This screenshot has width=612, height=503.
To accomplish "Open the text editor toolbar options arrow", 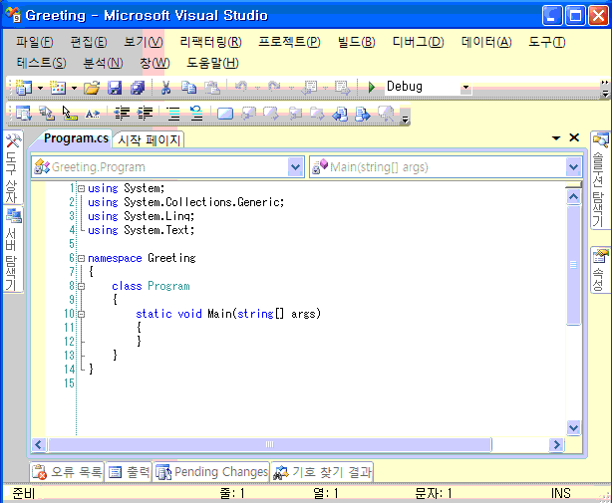I will tap(406, 119).
